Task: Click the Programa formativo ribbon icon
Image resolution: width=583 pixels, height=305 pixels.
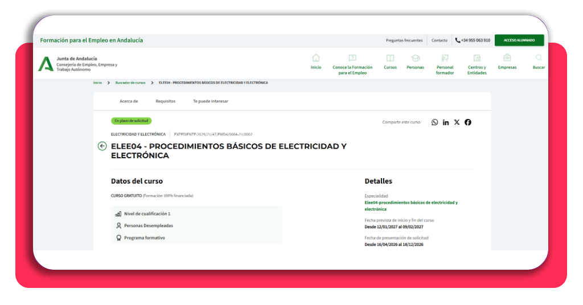Action: coord(118,238)
